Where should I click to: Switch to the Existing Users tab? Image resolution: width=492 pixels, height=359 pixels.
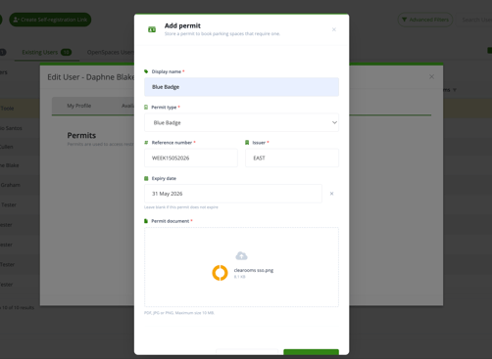[x=46, y=52]
